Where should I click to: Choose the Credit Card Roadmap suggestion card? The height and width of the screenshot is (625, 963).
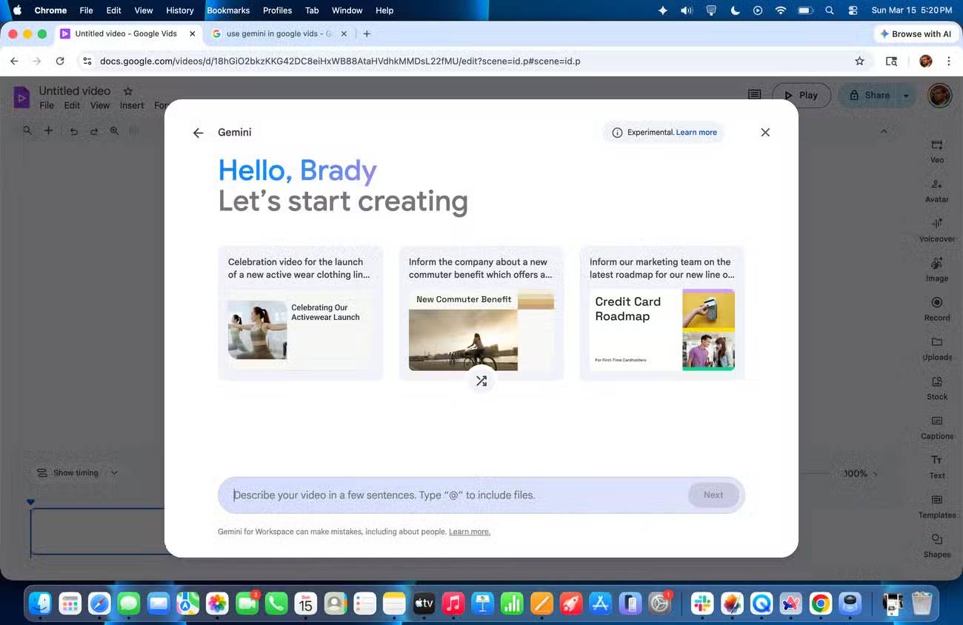pos(662,313)
